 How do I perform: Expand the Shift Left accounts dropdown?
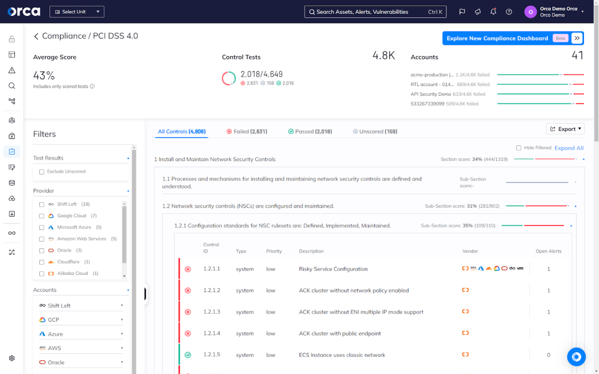(81, 306)
